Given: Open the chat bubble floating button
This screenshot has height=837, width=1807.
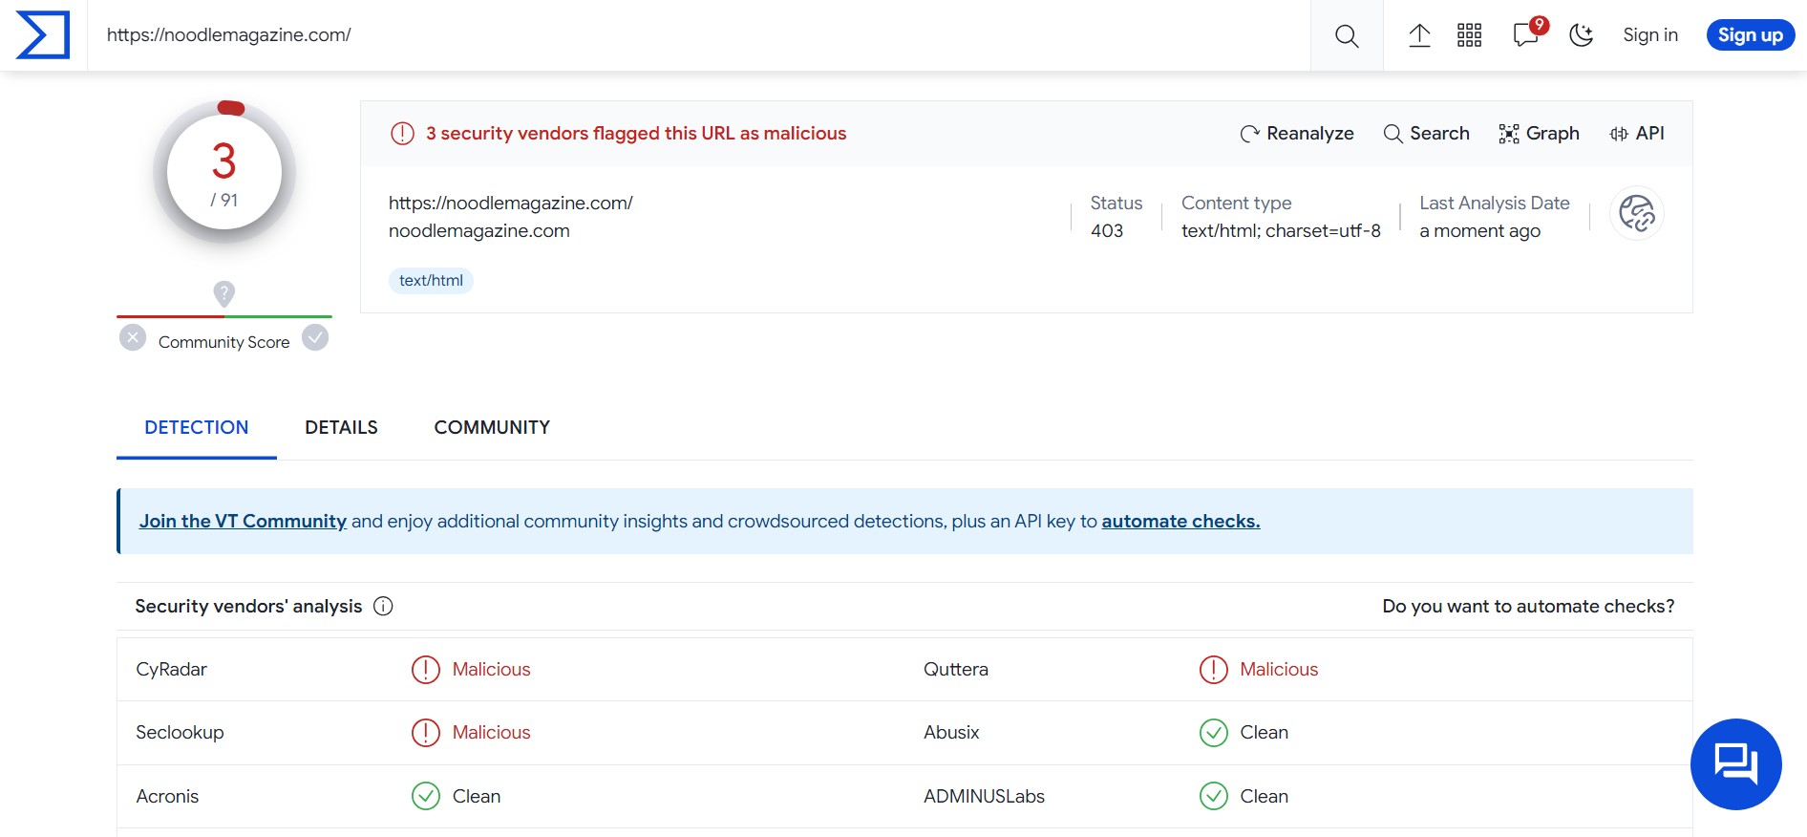Looking at the screenshot, I should click(x=1736, y=764).
